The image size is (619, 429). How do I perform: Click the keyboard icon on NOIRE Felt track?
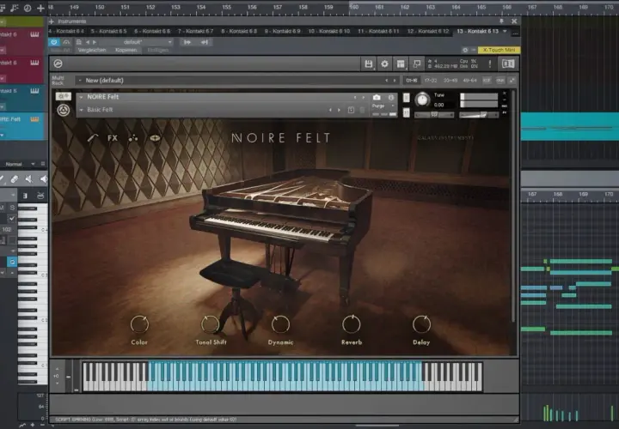34,119
